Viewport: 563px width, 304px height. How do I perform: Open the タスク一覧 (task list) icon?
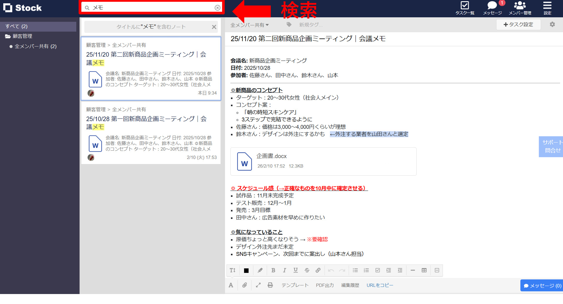464,7
